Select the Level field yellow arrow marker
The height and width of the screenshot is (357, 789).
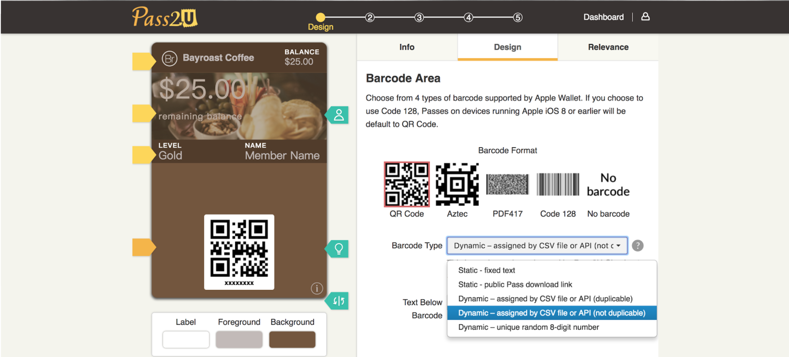click(x=144, y=155)
